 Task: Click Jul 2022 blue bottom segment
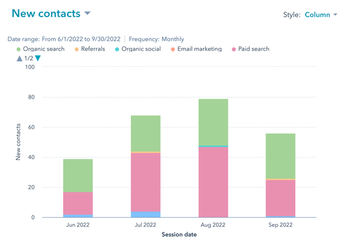[x=146, y=214]
